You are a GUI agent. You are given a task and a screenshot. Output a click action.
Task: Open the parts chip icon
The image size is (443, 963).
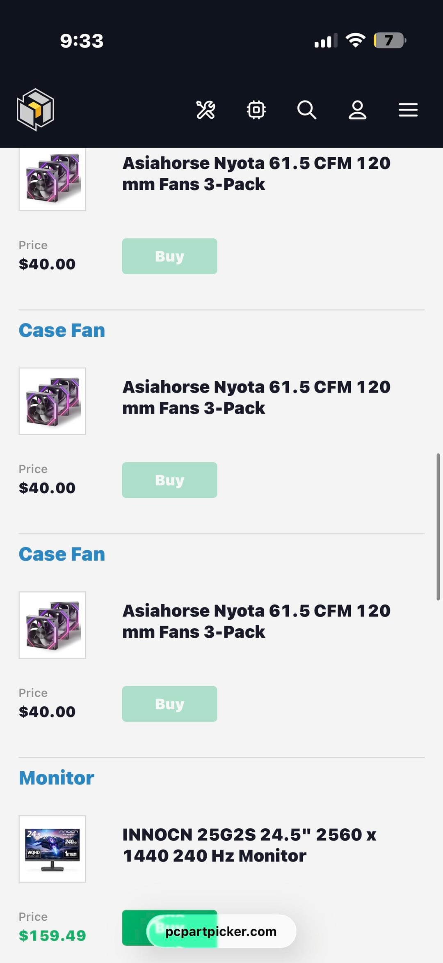coord(256,110)
